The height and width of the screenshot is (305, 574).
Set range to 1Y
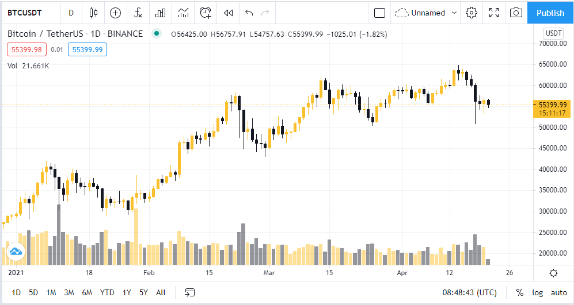point(127,292)
